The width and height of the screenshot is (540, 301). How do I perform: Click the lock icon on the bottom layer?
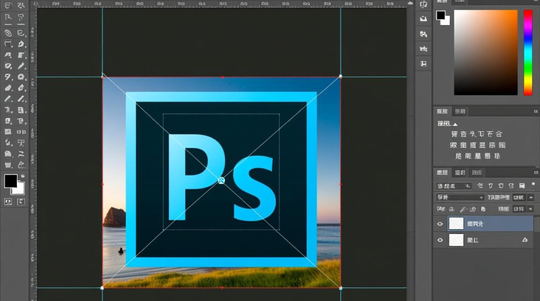coord(525,240)
